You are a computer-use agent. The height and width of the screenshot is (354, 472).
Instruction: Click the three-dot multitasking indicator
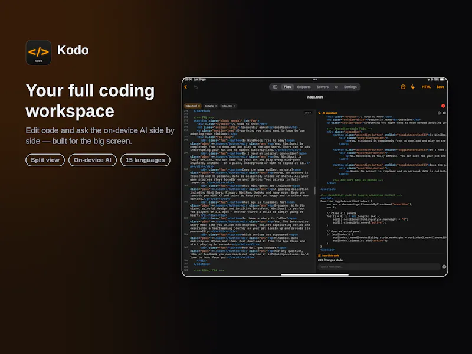pyautogui.click(x=315, y=80)
